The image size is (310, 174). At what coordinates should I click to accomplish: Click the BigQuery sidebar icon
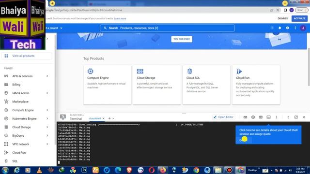(x=6, y=135)
